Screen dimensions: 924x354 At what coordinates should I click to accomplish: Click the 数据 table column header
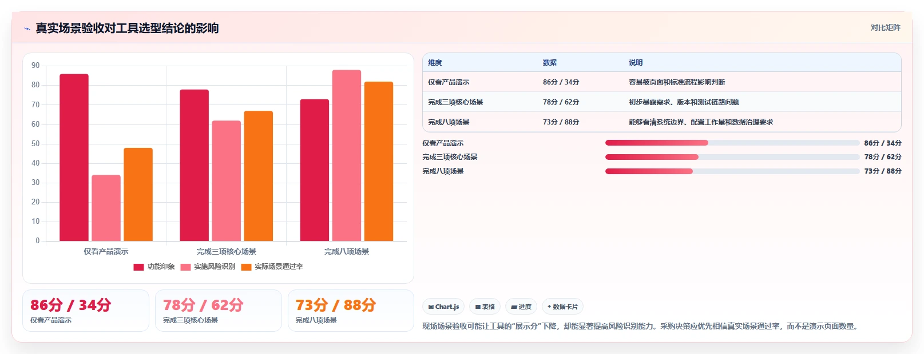[x=550, y=63]
